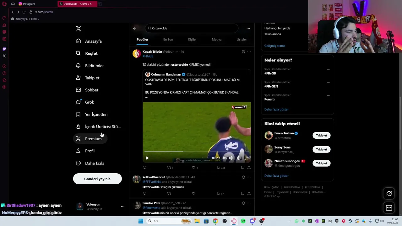Open options for #FBvGEN trend
The height and width of the screenshot is (226, 402).
point(329,83)
